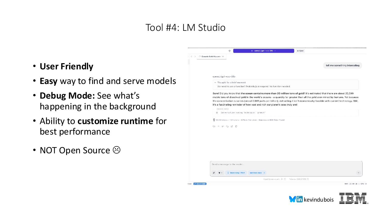Open the openai/gpt-oss-20b model selector dropdown

(x=264, y=51)
